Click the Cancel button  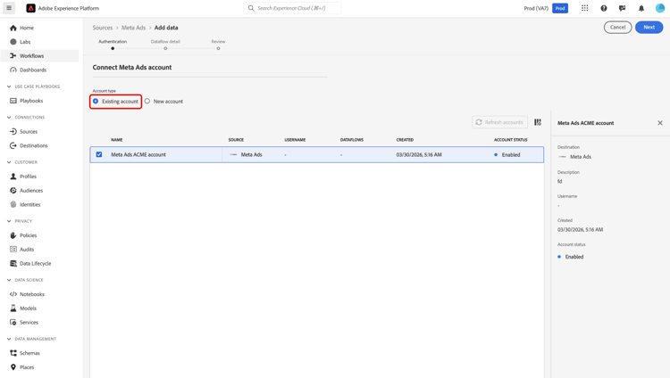pos(617,28)
